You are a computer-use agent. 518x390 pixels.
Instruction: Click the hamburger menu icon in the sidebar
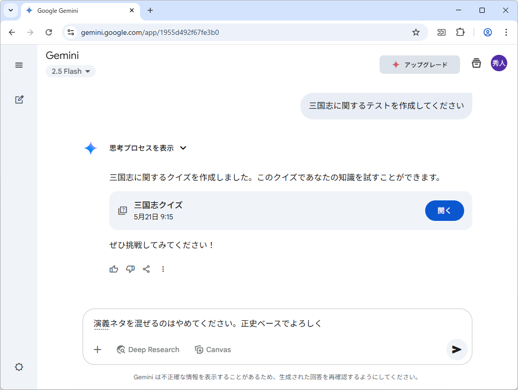pos(19,65)
